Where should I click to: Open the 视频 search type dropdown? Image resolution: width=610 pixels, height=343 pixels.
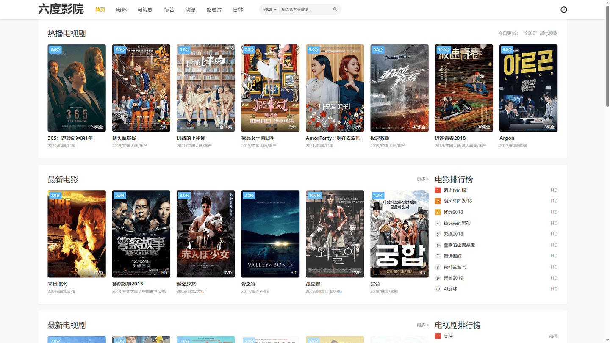click(x=270, y=9)
